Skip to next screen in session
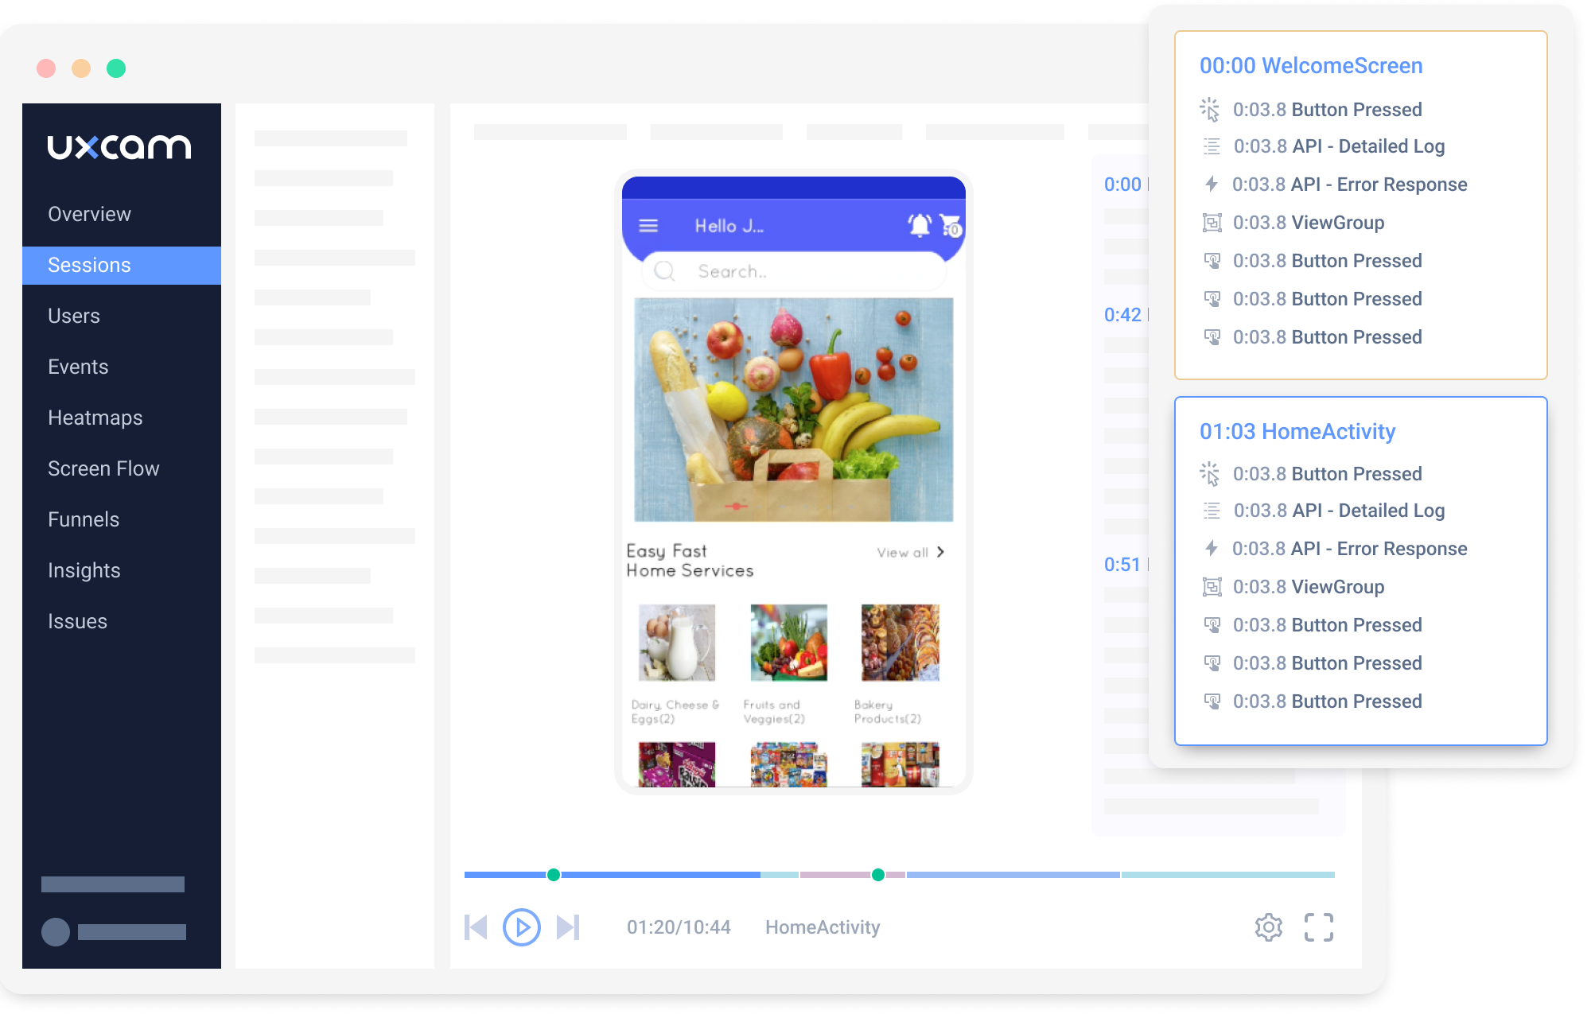 (x=568, y=927)
